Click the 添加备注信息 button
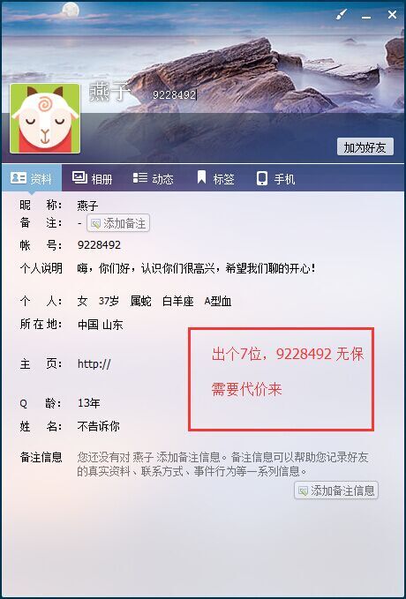406x599 pixels. [336, 490]
